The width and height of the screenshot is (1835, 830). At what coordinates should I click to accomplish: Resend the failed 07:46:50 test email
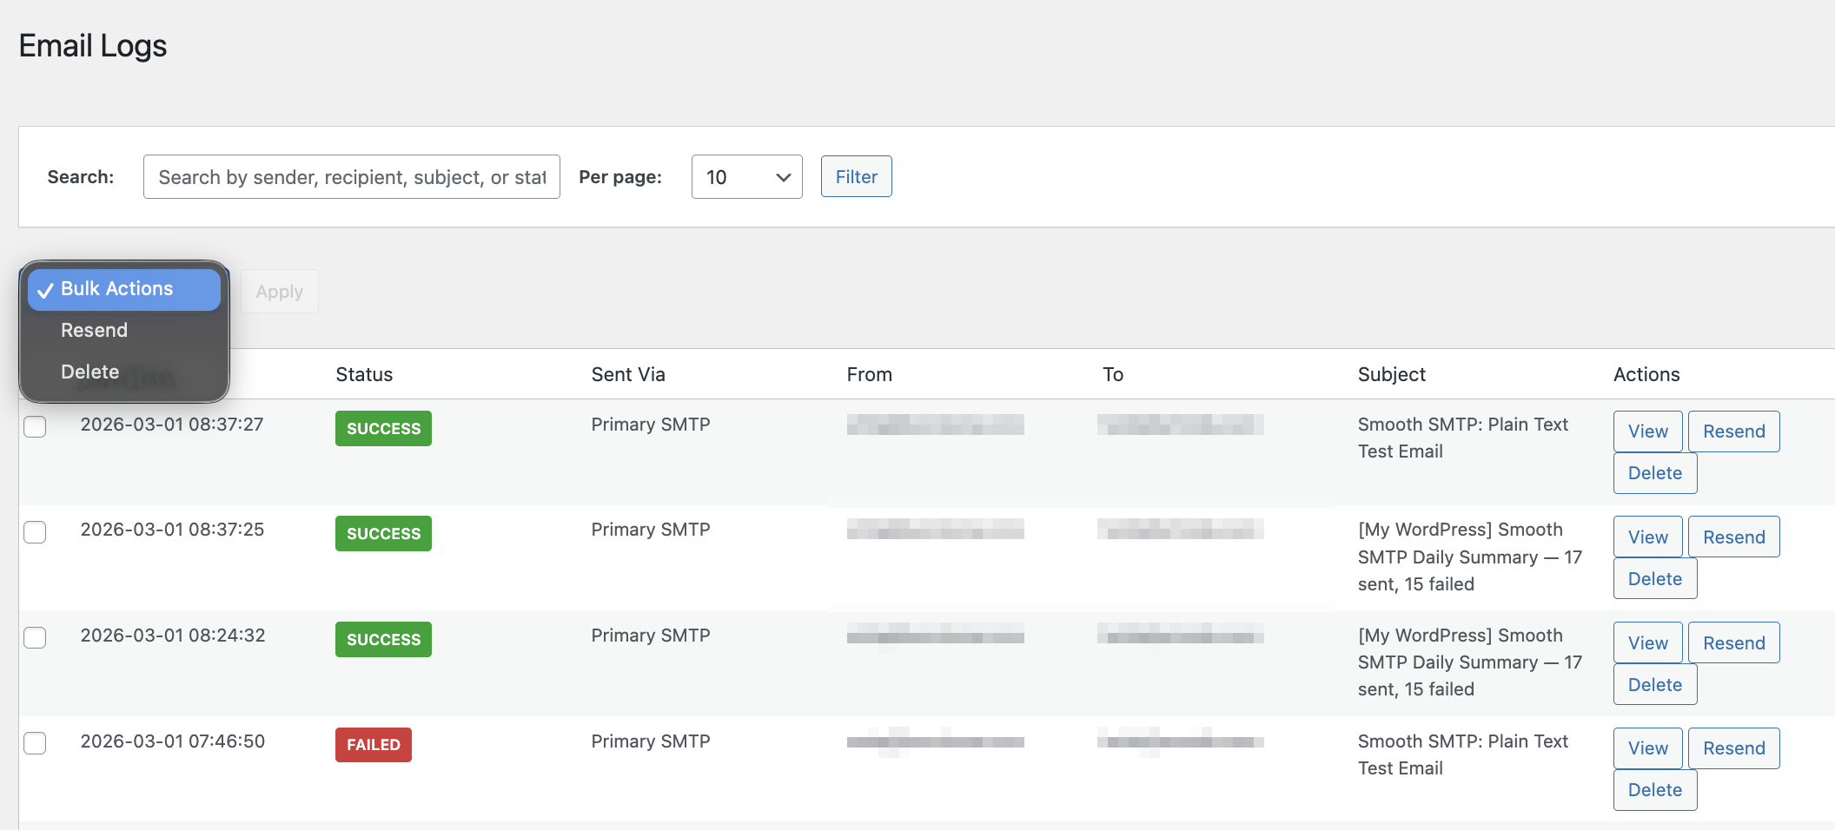point(1733,748)
